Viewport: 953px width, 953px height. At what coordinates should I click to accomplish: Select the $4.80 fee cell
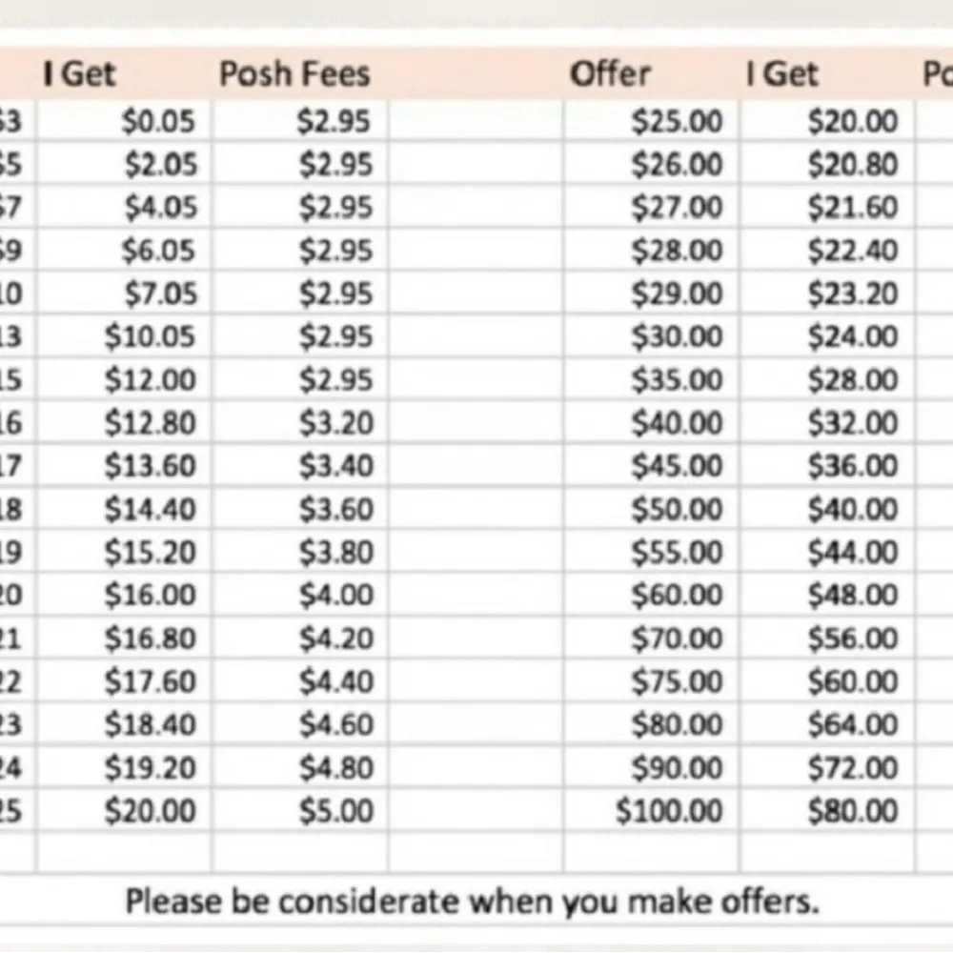(x=335, y=768)
